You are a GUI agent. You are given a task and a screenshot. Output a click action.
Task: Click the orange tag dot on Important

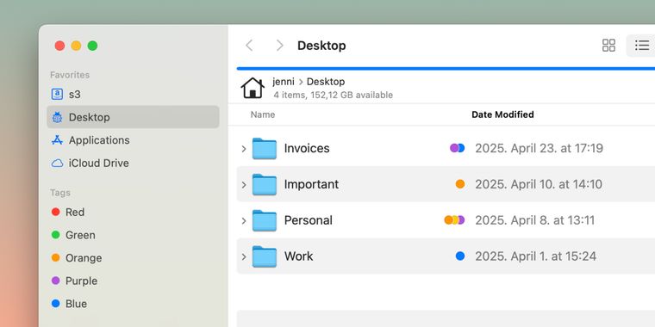point(460,184)
